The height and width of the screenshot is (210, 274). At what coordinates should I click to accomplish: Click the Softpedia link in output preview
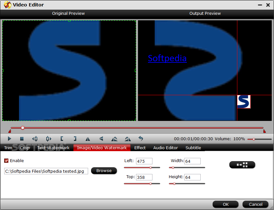[167, 58]
